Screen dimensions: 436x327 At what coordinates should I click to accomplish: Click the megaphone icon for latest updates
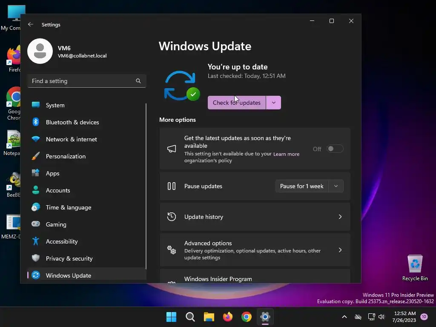[172, 149]
